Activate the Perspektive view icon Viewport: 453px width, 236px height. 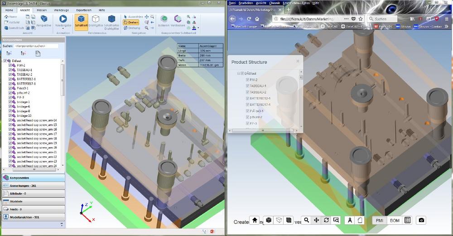[x=44, y=19]
